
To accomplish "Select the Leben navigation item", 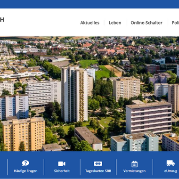I will tap(115, 23).
